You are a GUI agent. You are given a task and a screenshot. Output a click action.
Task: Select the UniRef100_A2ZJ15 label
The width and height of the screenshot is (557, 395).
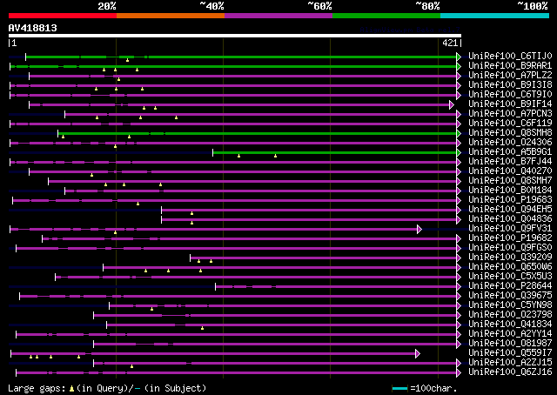[510, 363]
